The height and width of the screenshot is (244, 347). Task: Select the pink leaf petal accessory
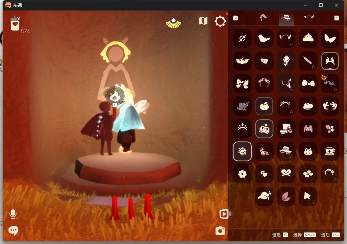(286, 197)
